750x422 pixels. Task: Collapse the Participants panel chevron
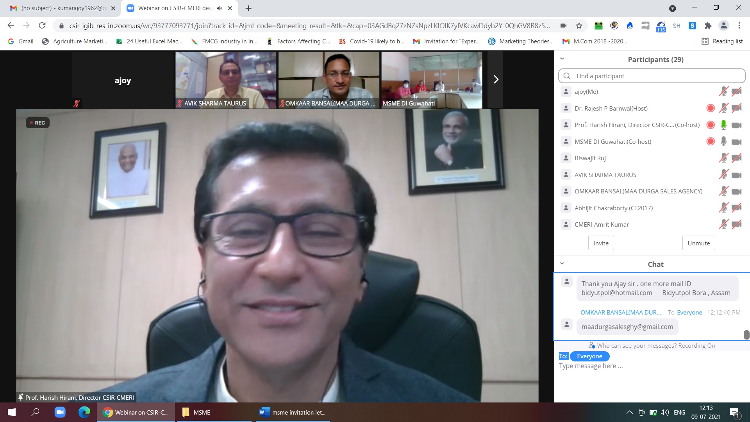coord(562,59)
